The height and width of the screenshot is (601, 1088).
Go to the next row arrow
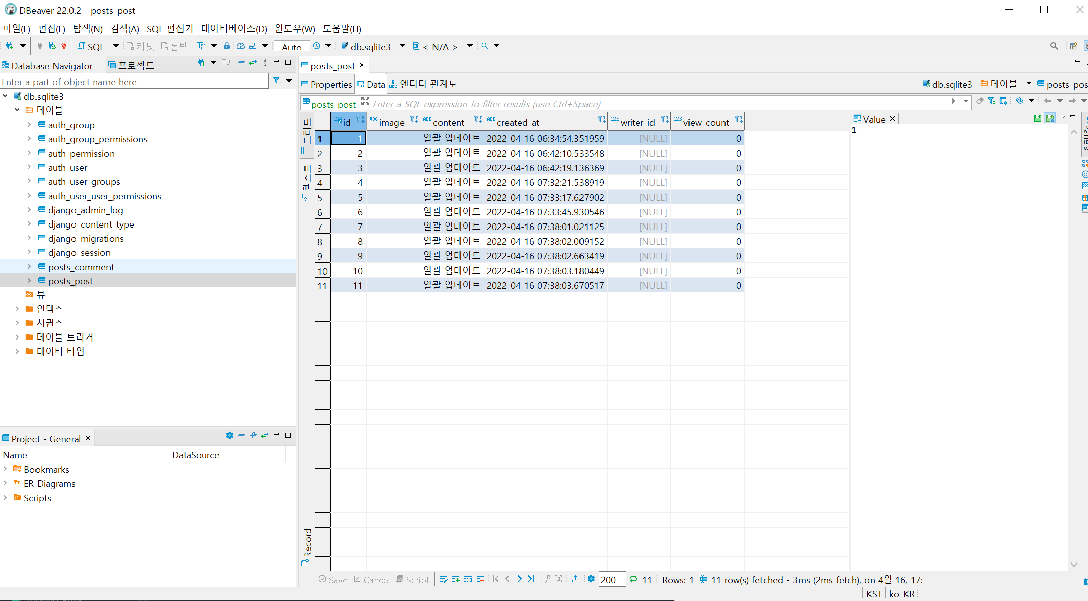(x=520, y=579)
